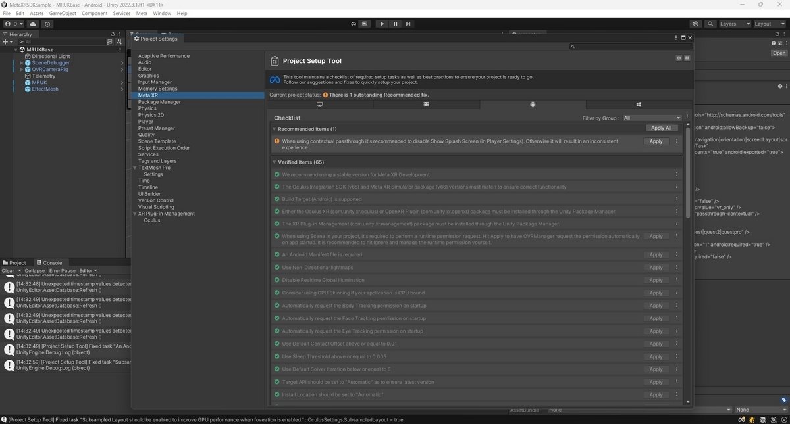Open the kebab menu for Install Location item

click(x=677, y=394)
